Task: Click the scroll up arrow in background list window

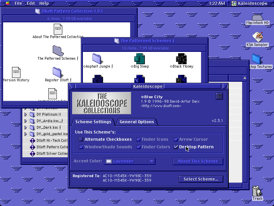Action: point(245,78)
